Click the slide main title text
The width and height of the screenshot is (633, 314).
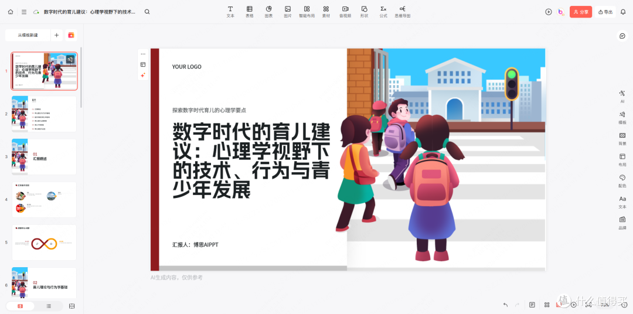point(251,161)
